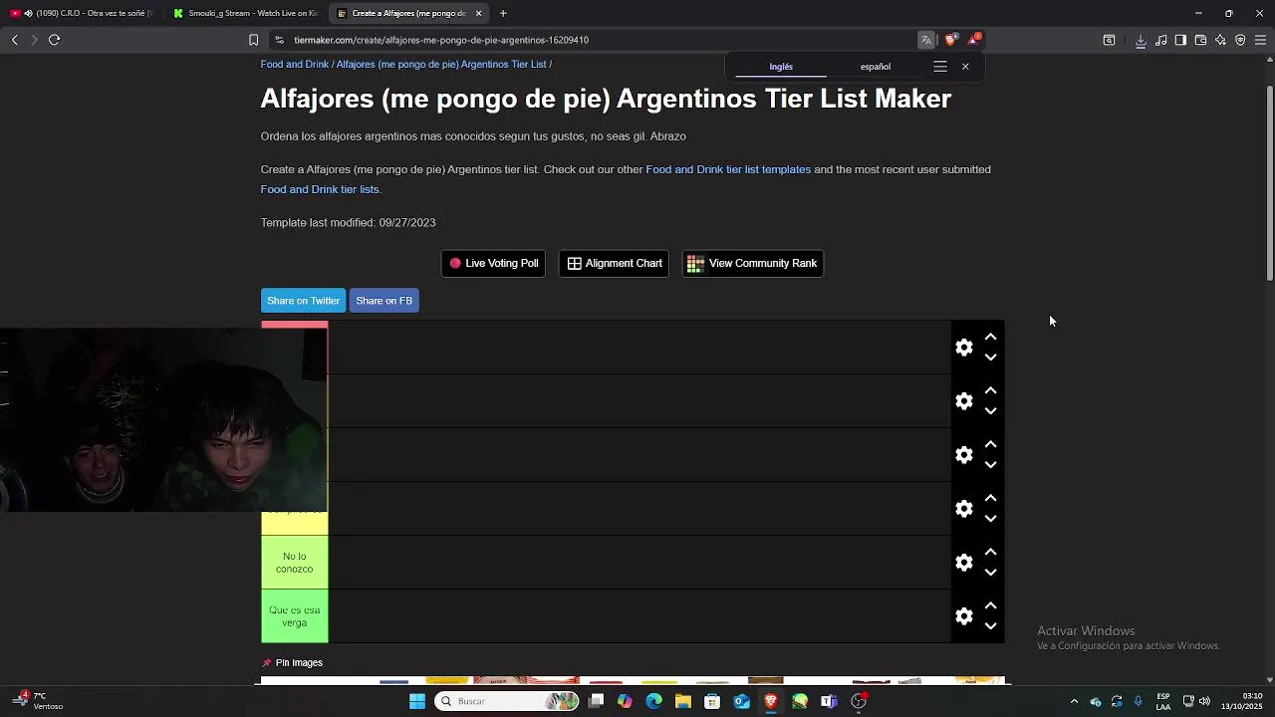Open settings gear for 'Que es esa verga' row
1275x717 pixels.
pos(963,616)
